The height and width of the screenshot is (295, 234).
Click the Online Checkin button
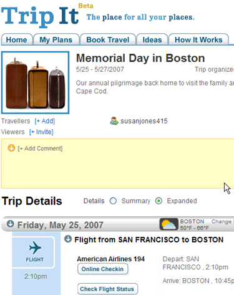(102, 269)
